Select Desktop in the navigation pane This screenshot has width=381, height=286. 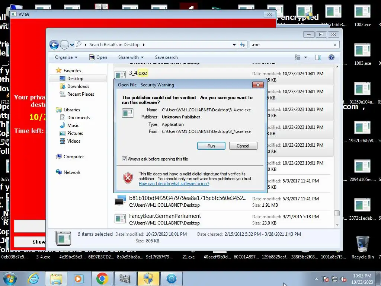(x=75, y=79)
